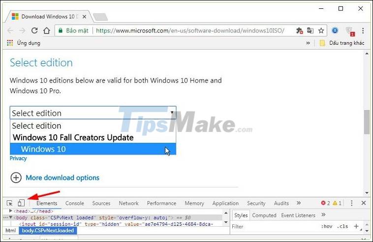The height and width of the screenshot is (242, 373).
Task: Reload the page with the refresh icon
Action: (34, 30)
